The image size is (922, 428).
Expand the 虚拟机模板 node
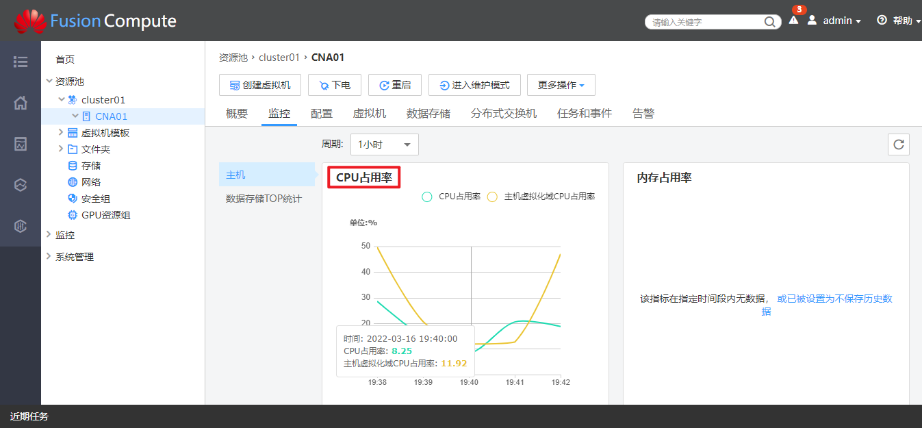61,132
